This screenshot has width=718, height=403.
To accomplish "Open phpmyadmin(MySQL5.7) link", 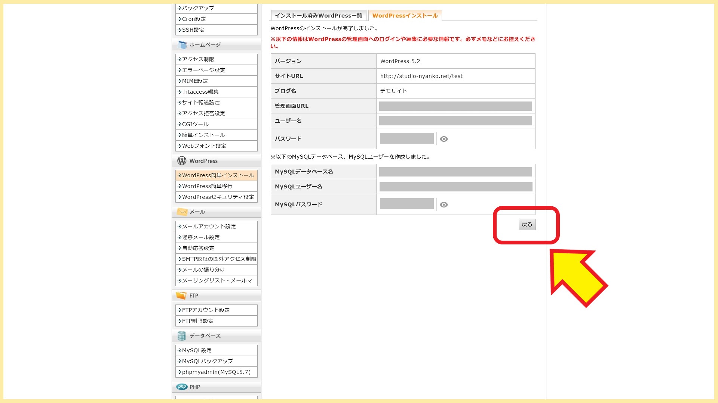I will pos(216,372).
